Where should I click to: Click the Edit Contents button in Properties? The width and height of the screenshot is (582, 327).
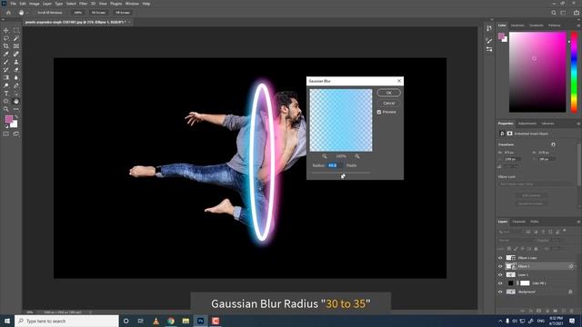(531, 195)
